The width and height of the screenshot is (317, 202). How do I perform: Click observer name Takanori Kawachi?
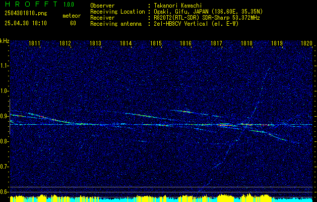tap(178, 6)
